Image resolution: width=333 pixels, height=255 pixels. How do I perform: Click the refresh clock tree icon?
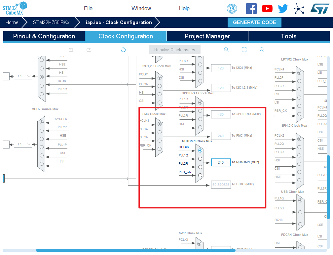123,50
